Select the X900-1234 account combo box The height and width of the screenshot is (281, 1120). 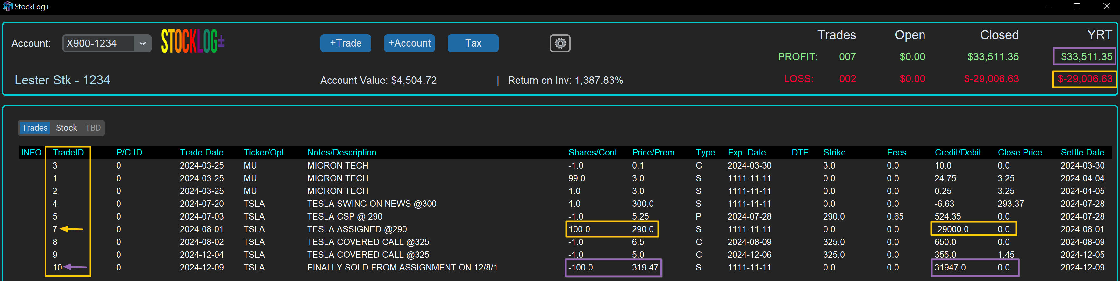coord(98,44)
